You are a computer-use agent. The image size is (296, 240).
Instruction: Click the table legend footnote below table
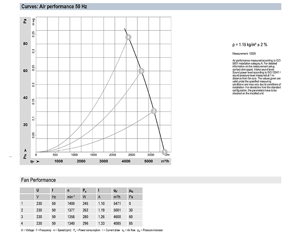(x=92, y=230)
